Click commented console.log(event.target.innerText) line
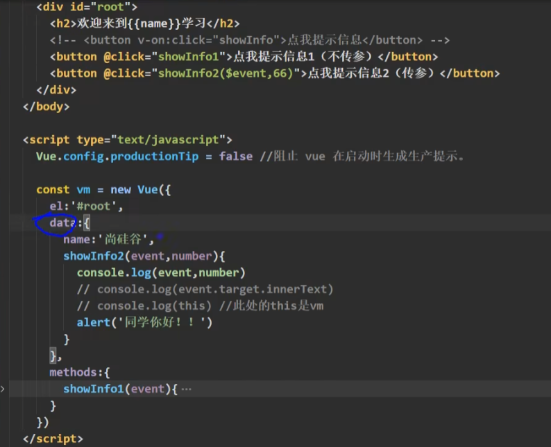The width and height of the screenshot is (551, 447). point(205,289)
